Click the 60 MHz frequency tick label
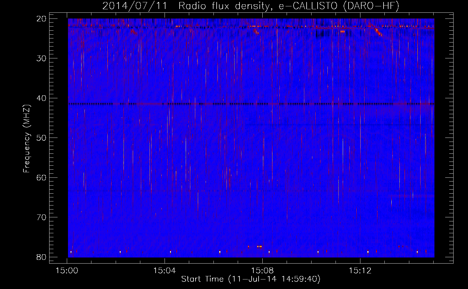Image resolution: width=468 pixels, height=289 pixels. [x=42, y=177]
